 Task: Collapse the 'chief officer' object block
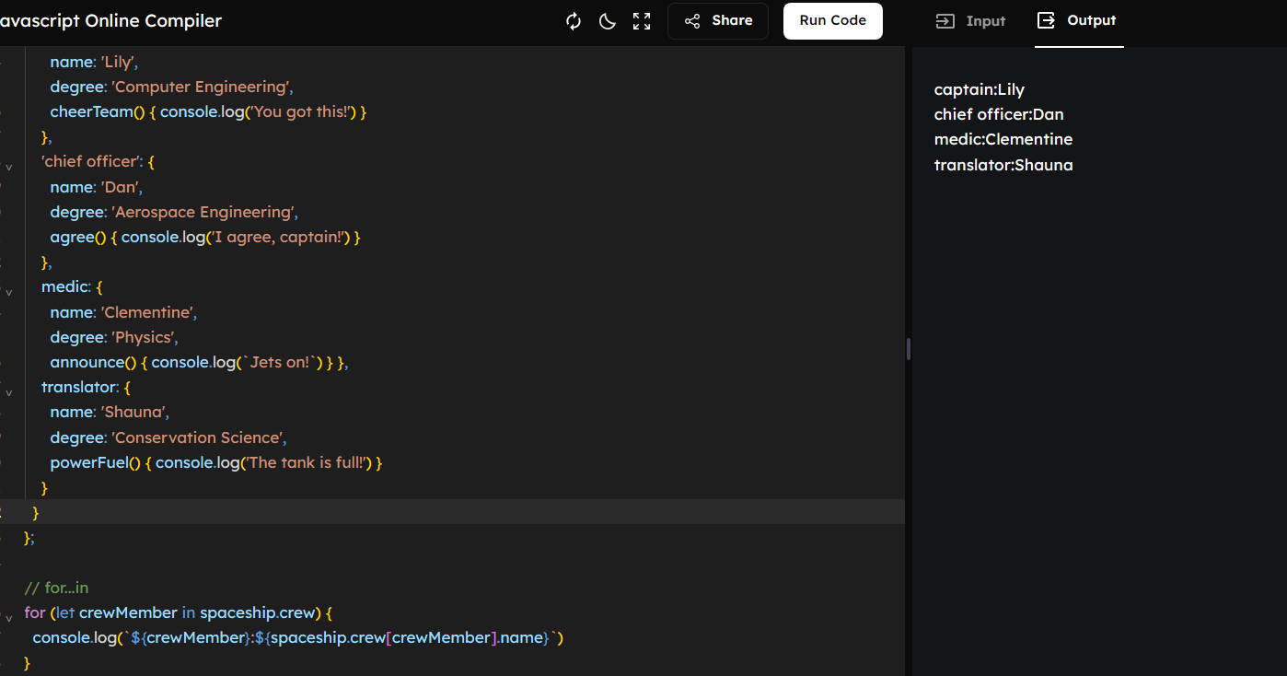click(9, 168)
